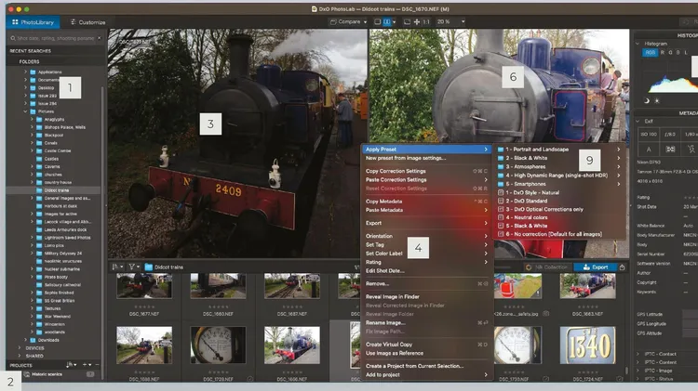
Task: Switch to the PhotoLibrary tab
Action: click(x=33, y=21)
